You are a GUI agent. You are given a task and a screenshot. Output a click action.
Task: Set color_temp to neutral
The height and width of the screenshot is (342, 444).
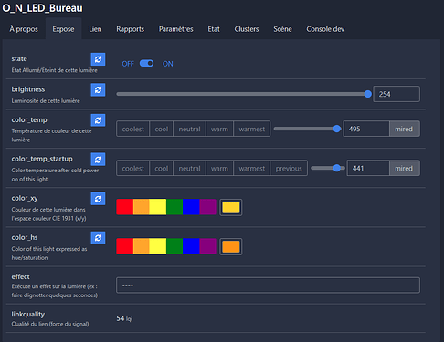tap(189, 129)
